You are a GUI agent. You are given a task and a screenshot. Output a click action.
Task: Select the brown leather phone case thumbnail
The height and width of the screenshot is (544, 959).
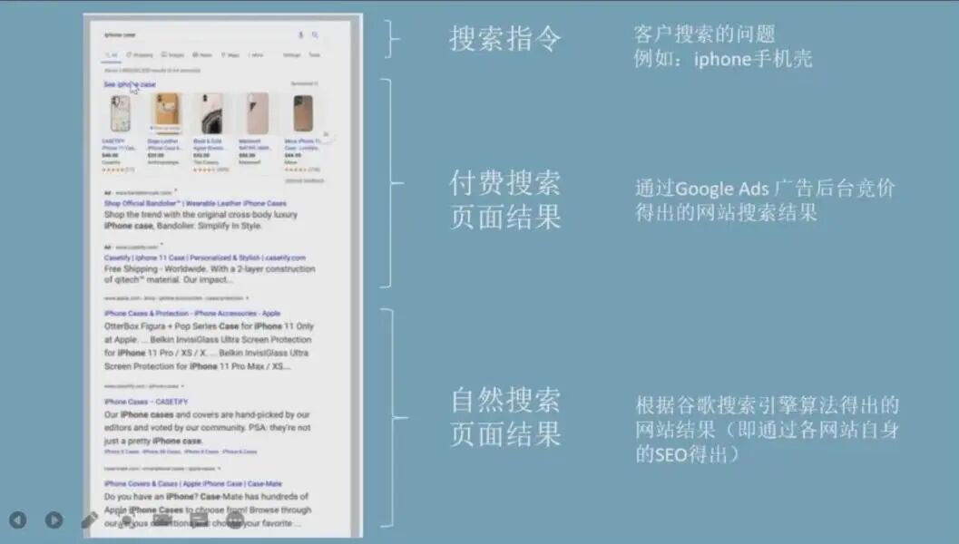[303, 113]
